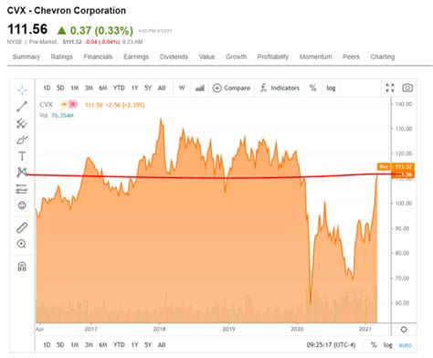Switch to the Dividends tab
Image resolution: width=433 pixels, height=358 pixels.
174,57
